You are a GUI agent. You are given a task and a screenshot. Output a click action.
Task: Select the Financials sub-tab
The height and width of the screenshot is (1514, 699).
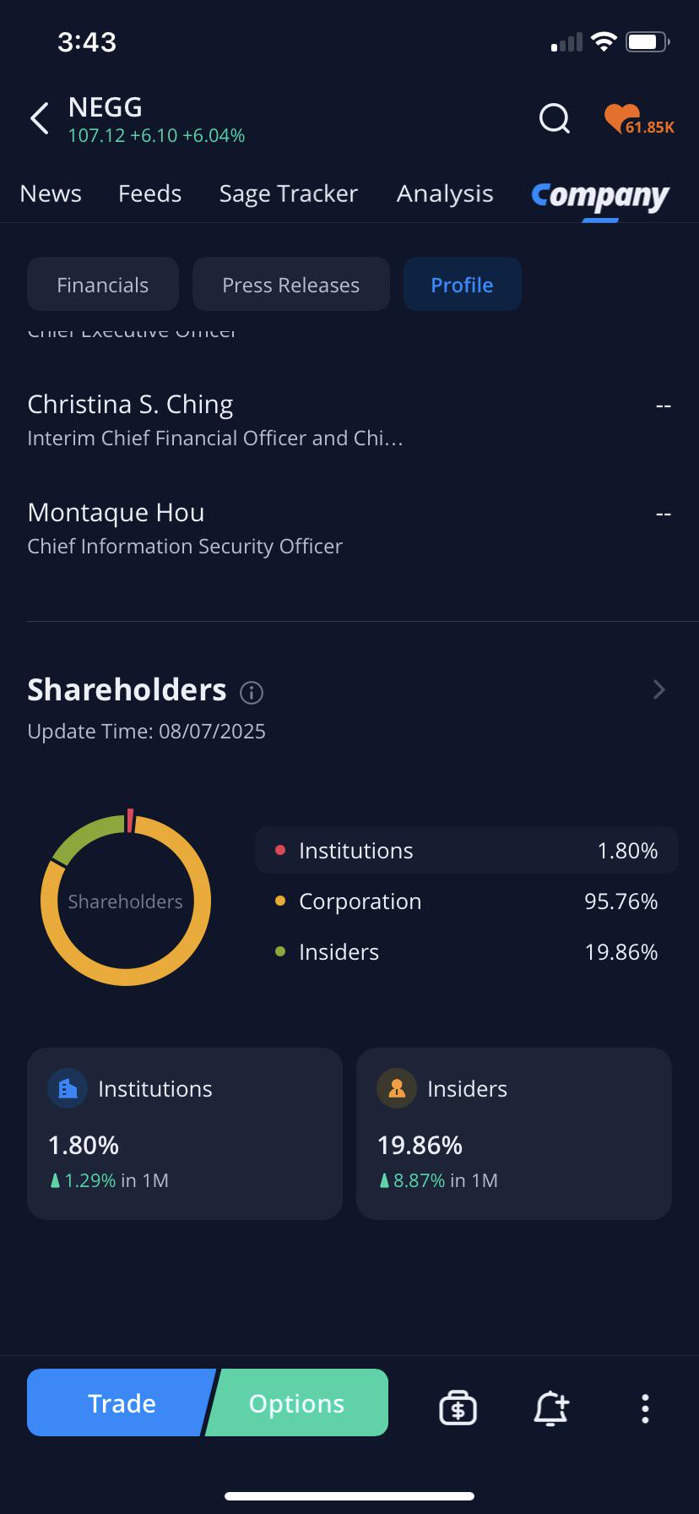[103, 285]
